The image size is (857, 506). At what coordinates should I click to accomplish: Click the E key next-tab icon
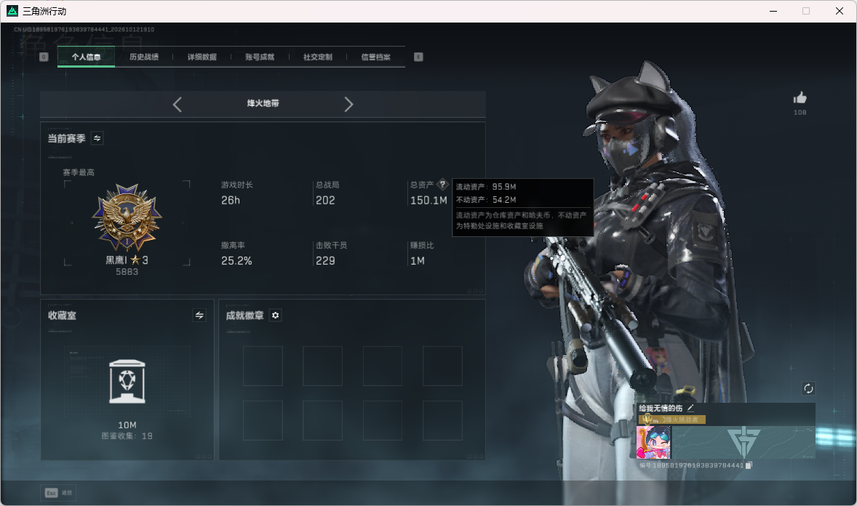pyautogui.click(x=418, y=57)
